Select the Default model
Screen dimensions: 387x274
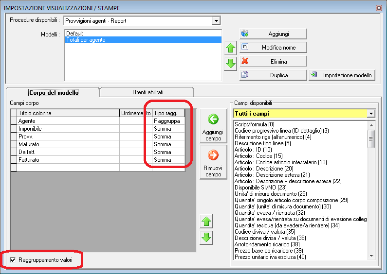[x=143, y=33]
